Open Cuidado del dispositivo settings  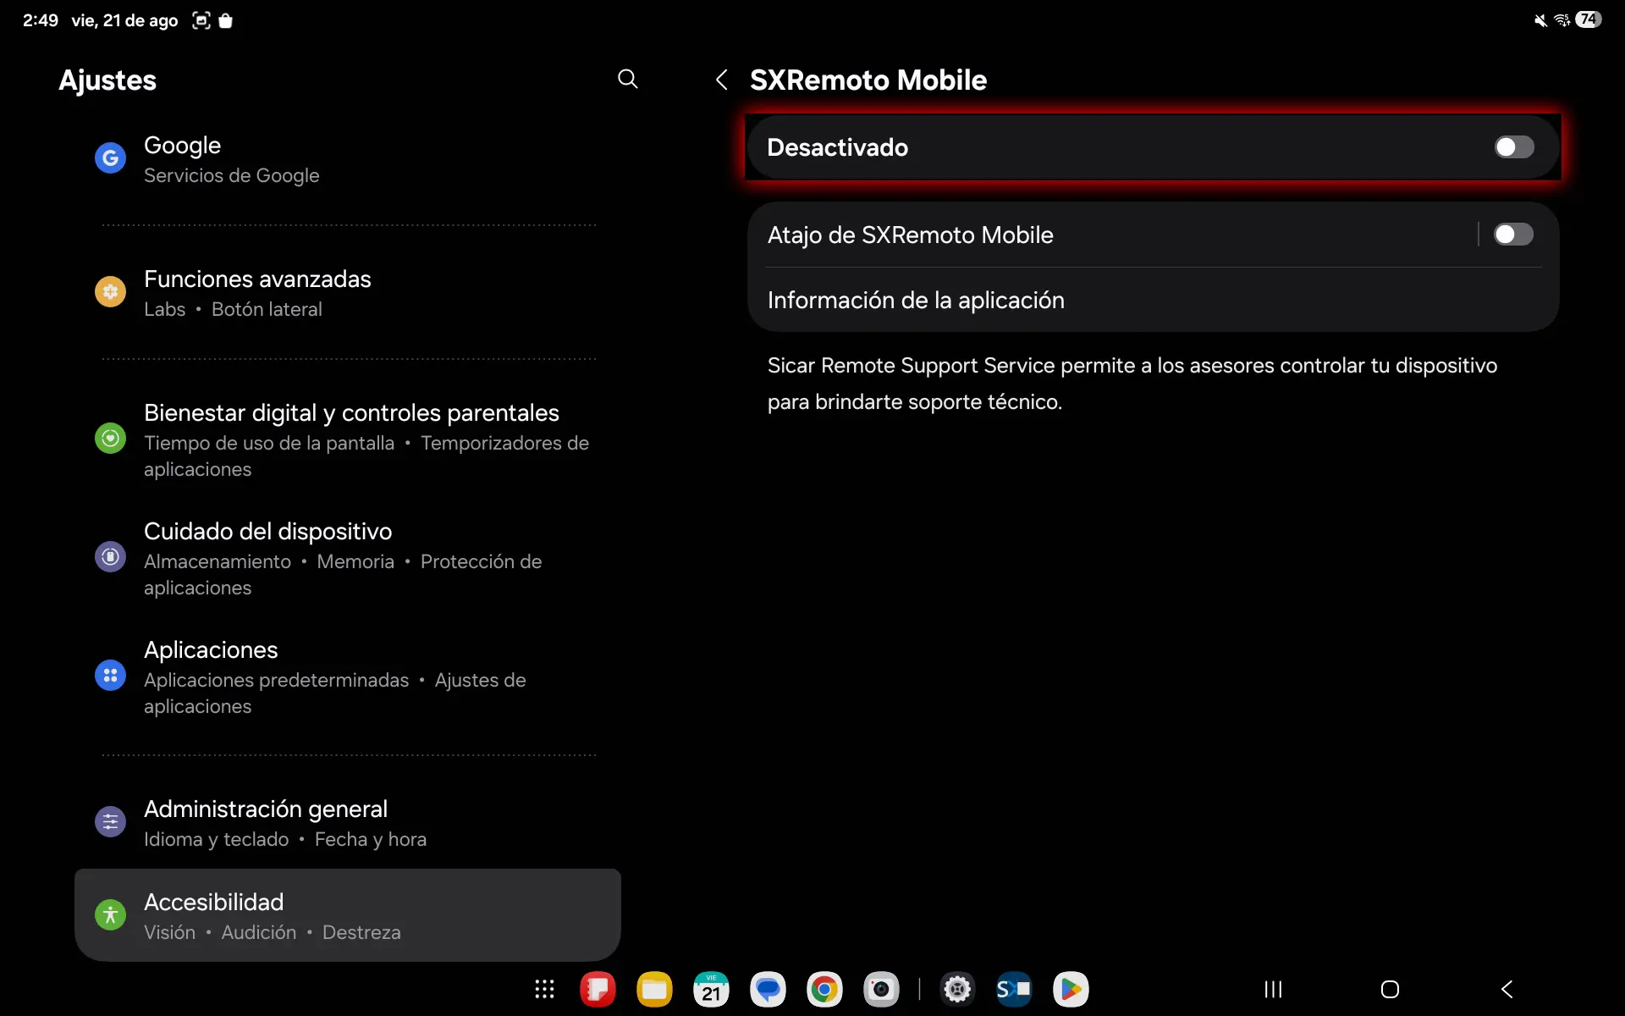[x=347, y=558]
